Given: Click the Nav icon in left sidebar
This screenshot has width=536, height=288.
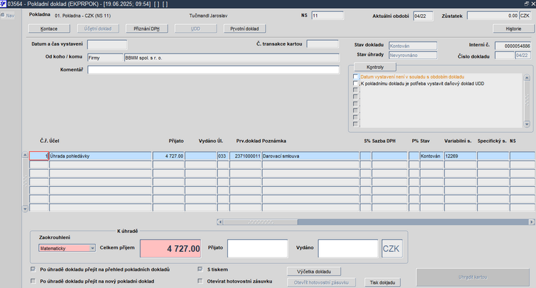Looking at the screenshot, I should pyautogui.click(x=3, y=15).
